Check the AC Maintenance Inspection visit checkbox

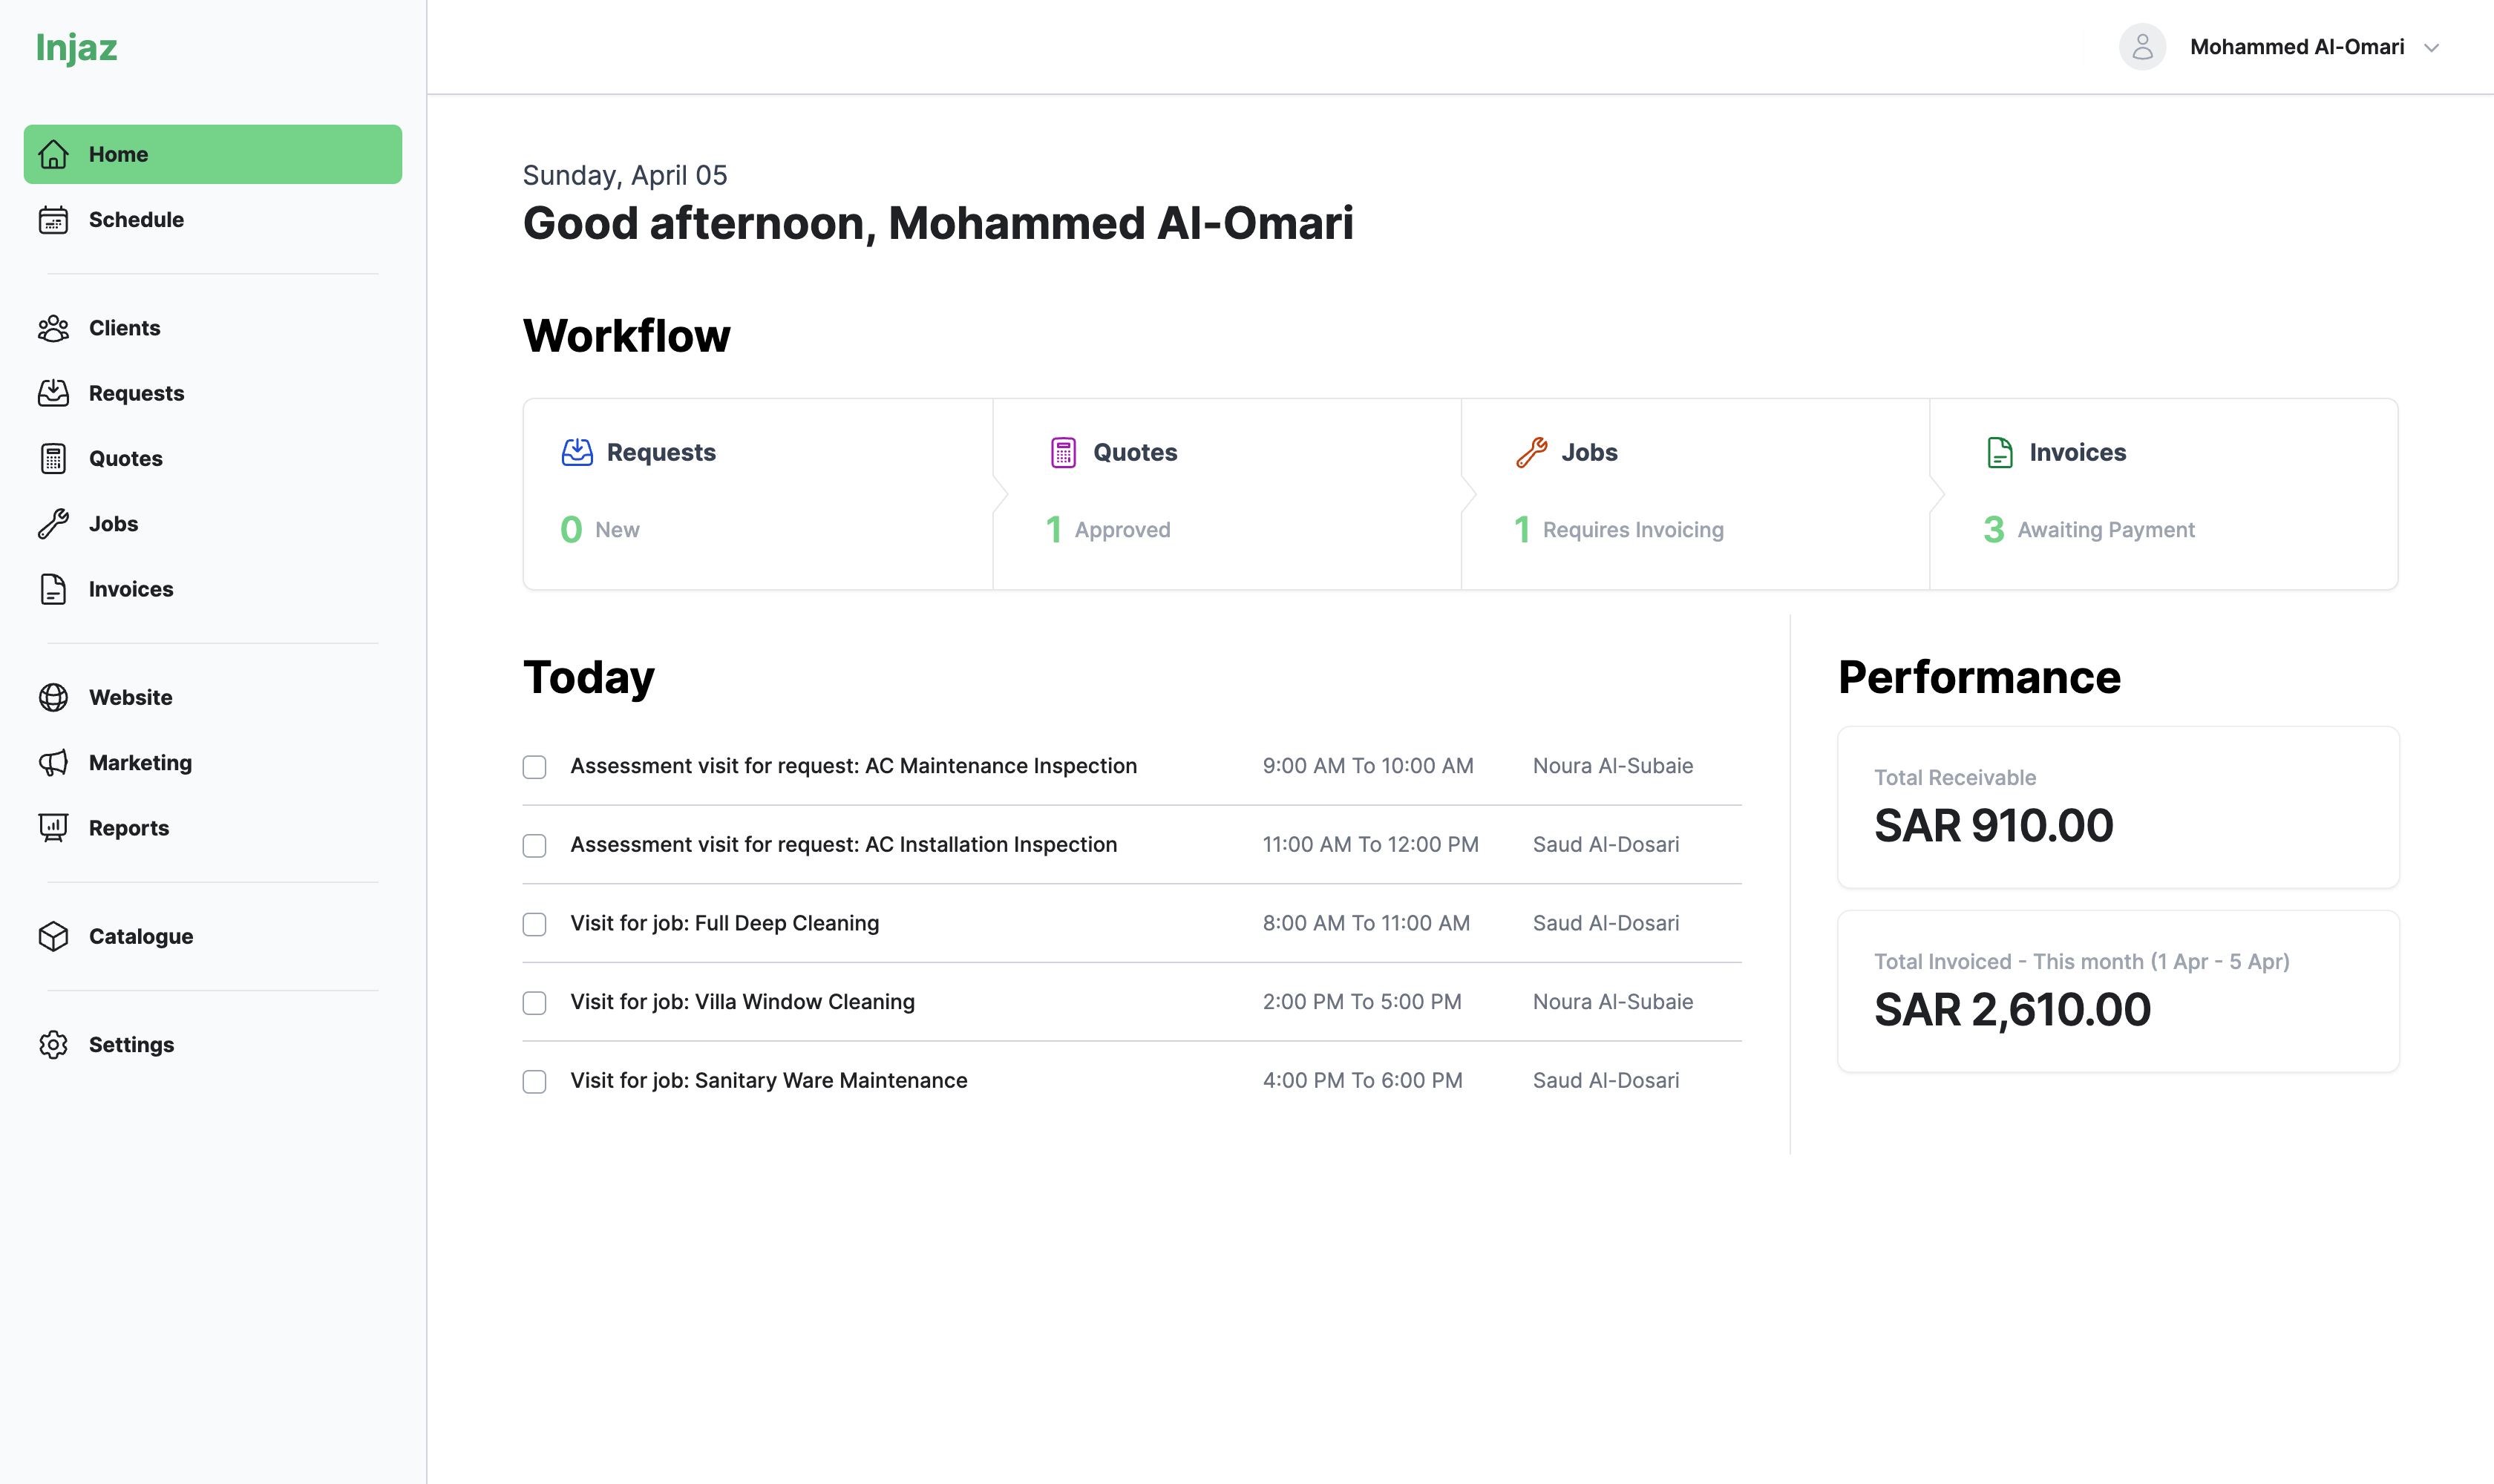click(x=534, y=767)
